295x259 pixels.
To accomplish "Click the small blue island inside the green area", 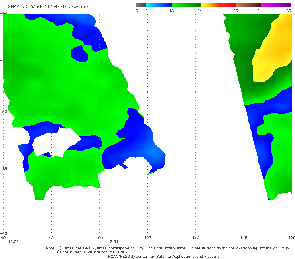I will tap(80, 54).
